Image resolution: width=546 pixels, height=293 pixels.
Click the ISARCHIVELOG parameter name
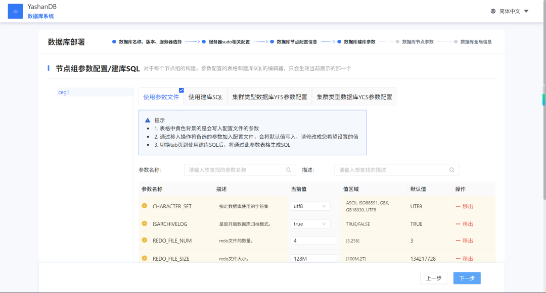point(170,224)
